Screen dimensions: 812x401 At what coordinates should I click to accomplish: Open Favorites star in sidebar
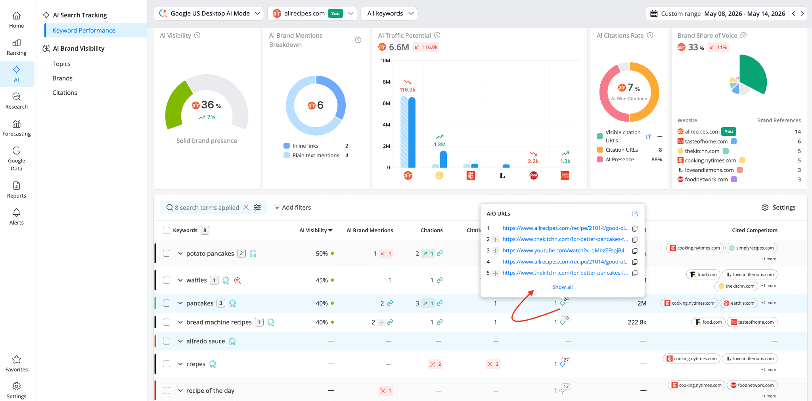pos(16,364)
